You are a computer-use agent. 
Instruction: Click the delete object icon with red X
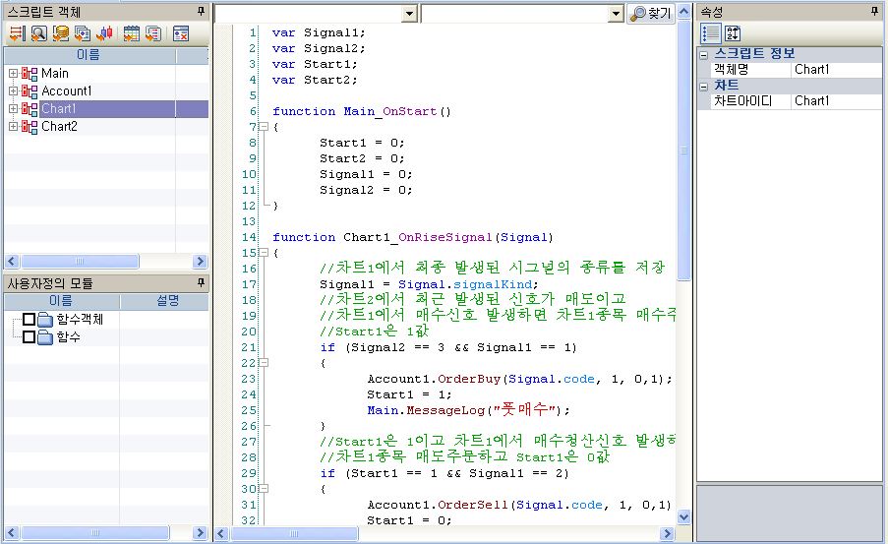coord(181,33)
